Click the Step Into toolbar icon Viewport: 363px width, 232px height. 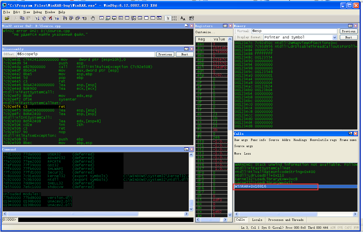coord(65,18)
